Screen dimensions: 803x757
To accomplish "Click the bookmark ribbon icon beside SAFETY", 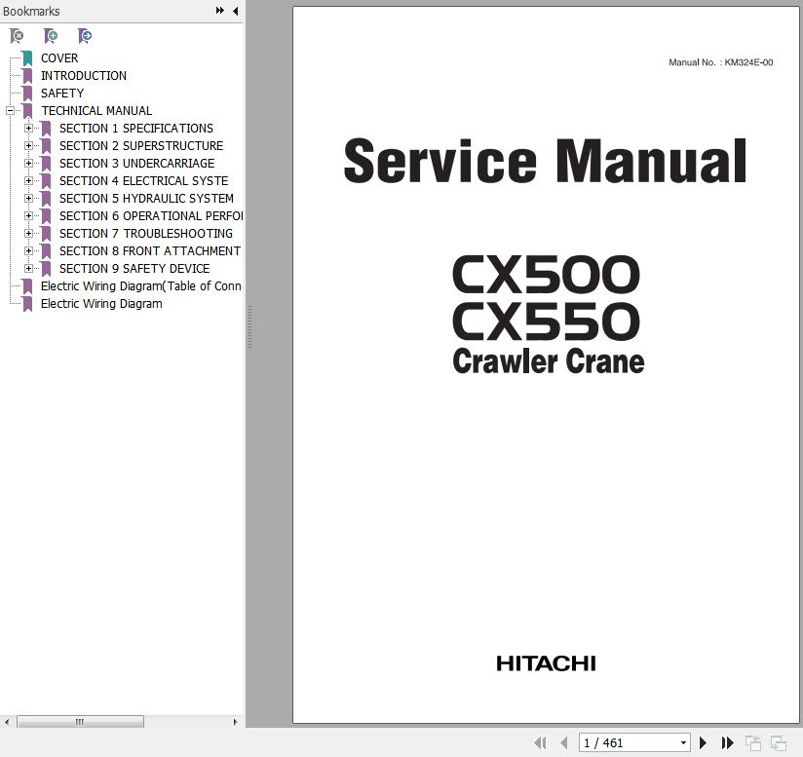I will pos(27,94).
